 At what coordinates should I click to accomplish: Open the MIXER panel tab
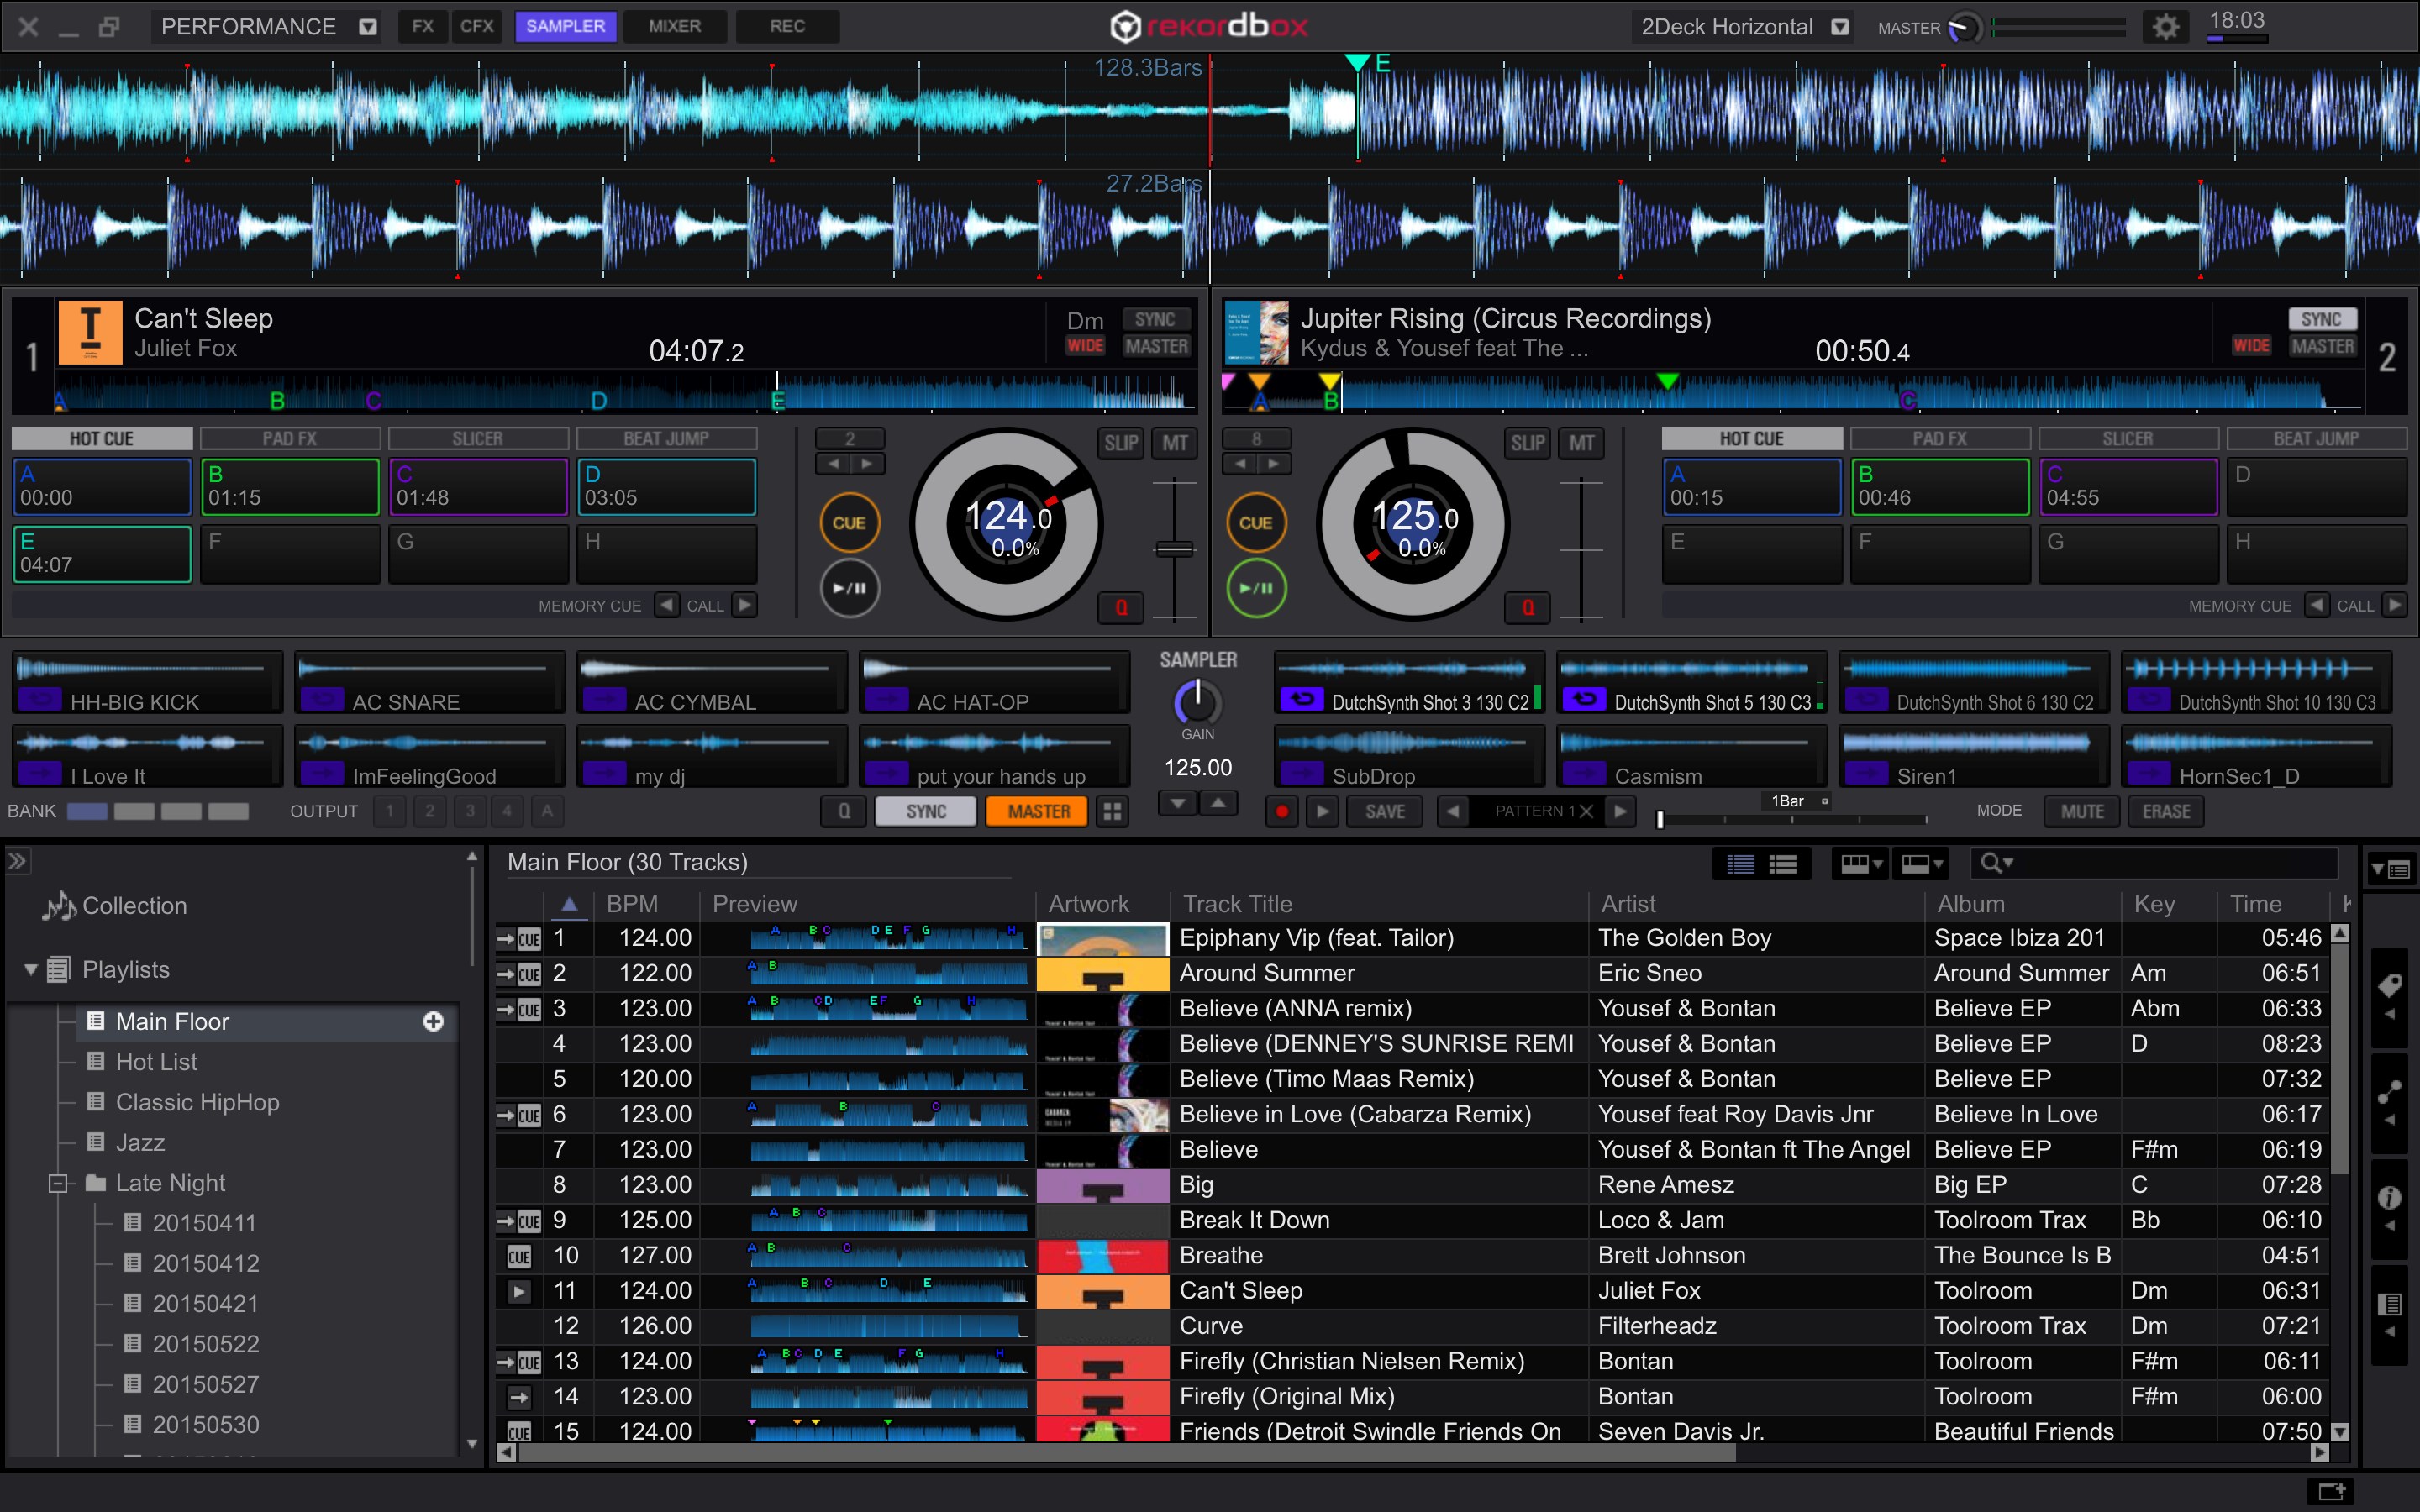click(x=674, y=27)
